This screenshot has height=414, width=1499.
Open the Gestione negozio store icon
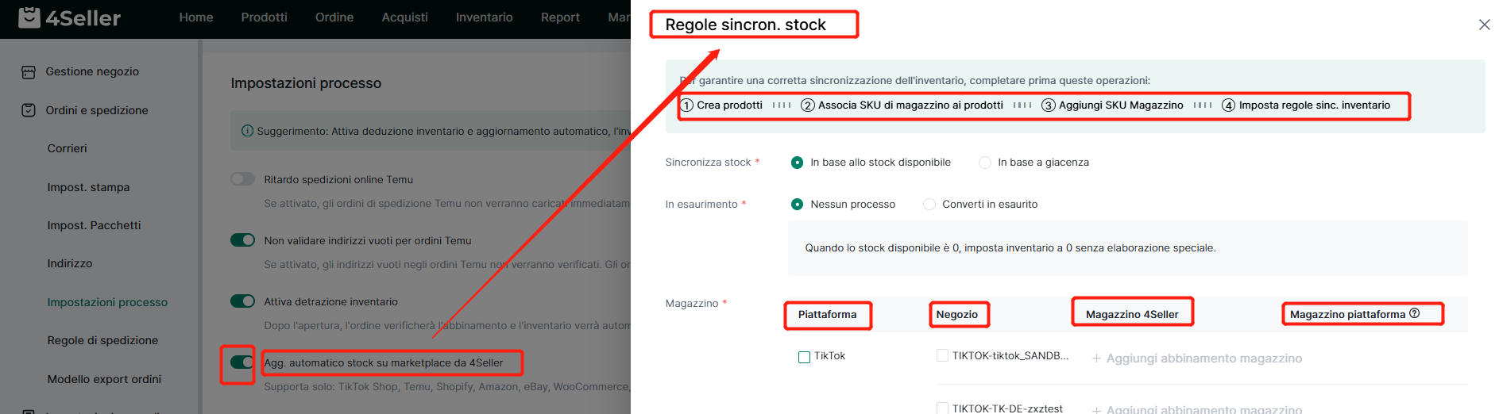pyautogui.click(x=29, y=72)
